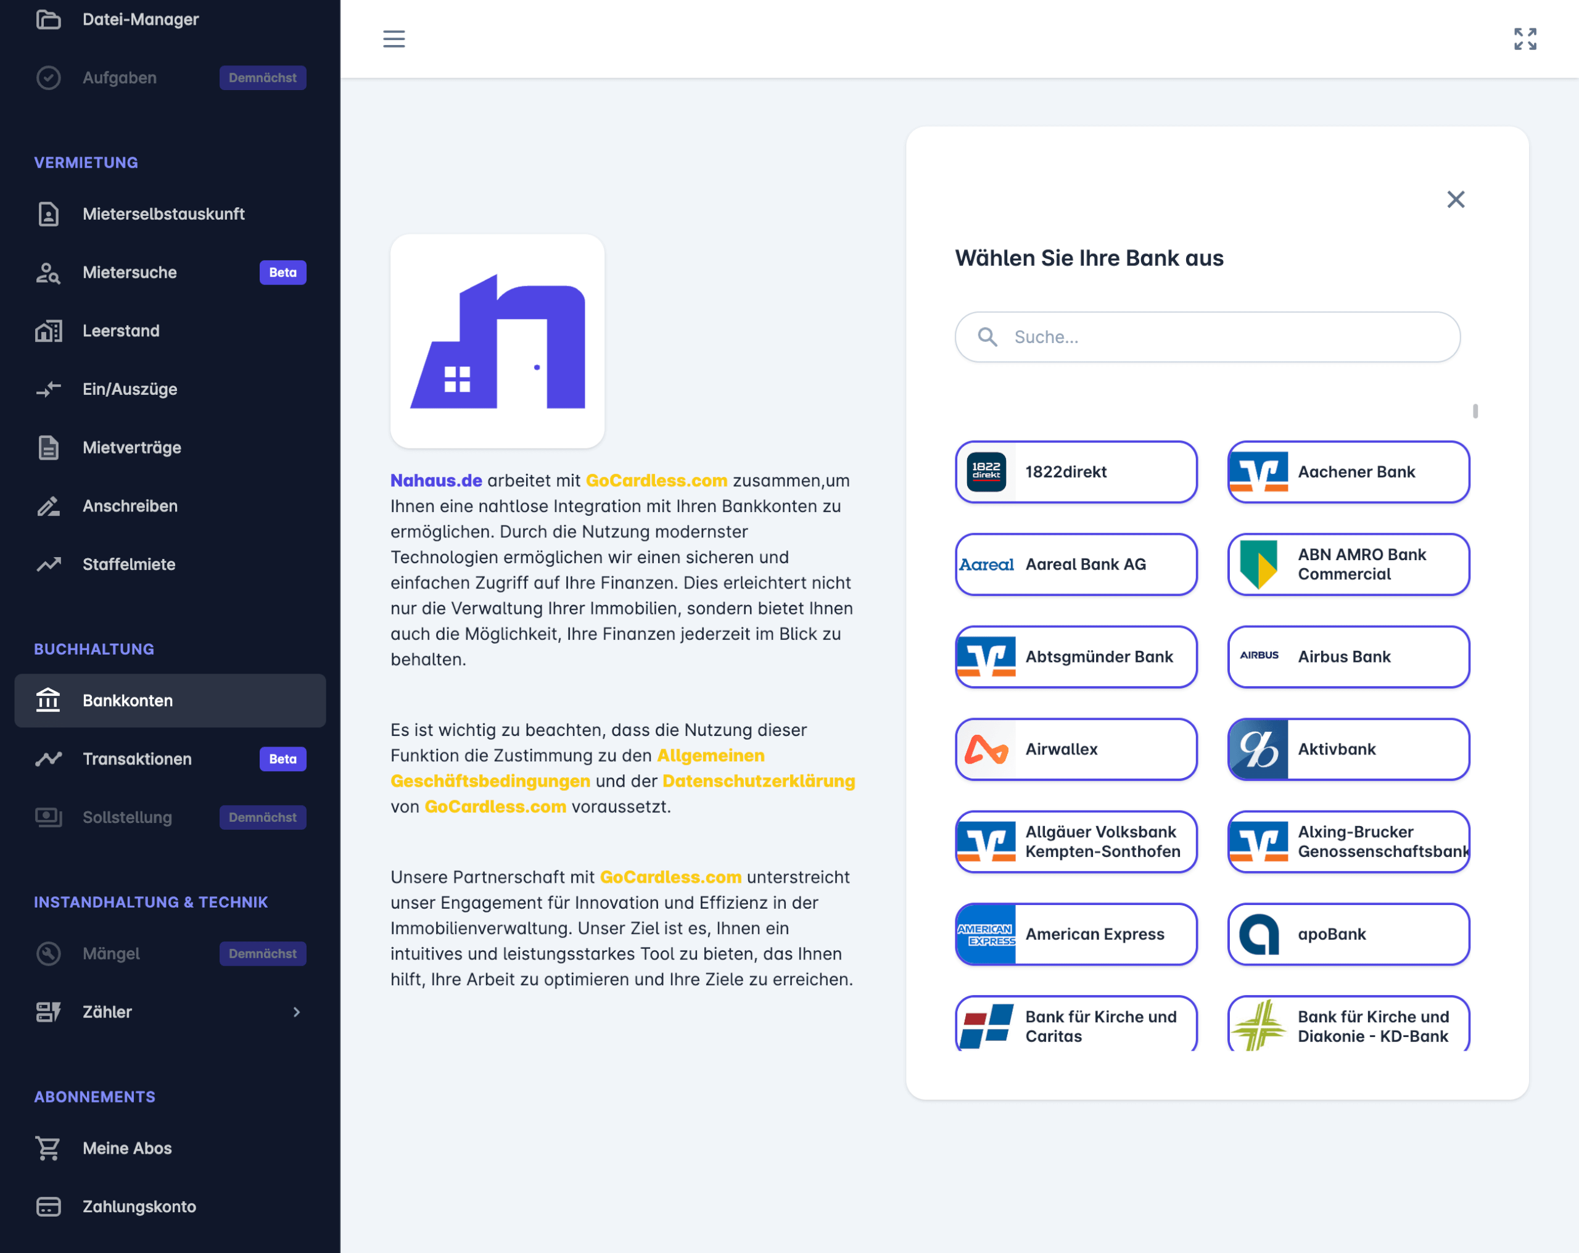Choose Aachener Bank
The height and width of the screenshot is (1253, 1579).
[1348, 472]
